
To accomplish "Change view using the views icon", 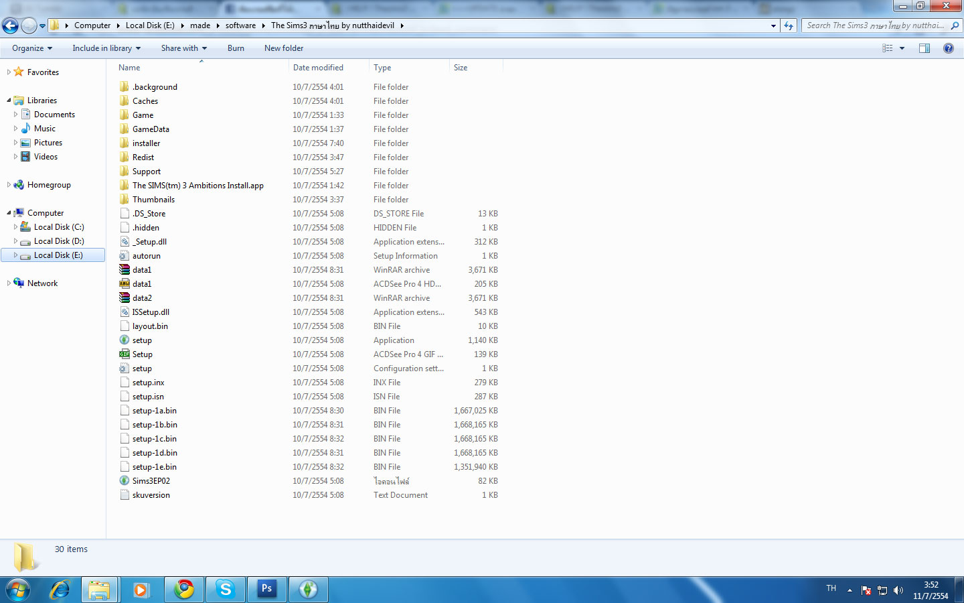I will [888, 48].
